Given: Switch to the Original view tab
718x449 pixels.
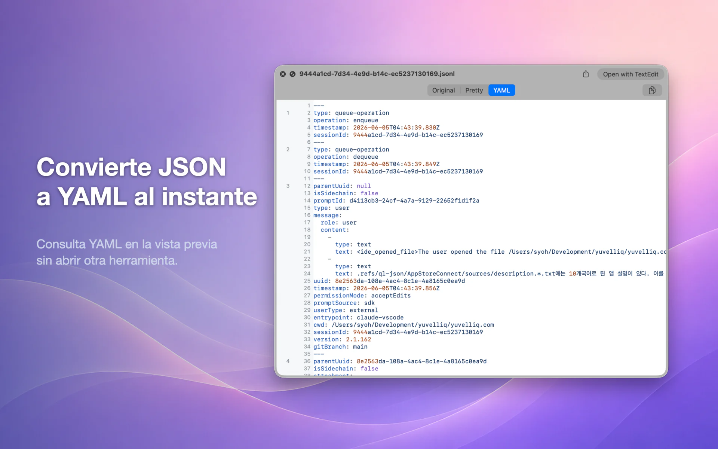Looking at the screenshot, I should [444, 90].
